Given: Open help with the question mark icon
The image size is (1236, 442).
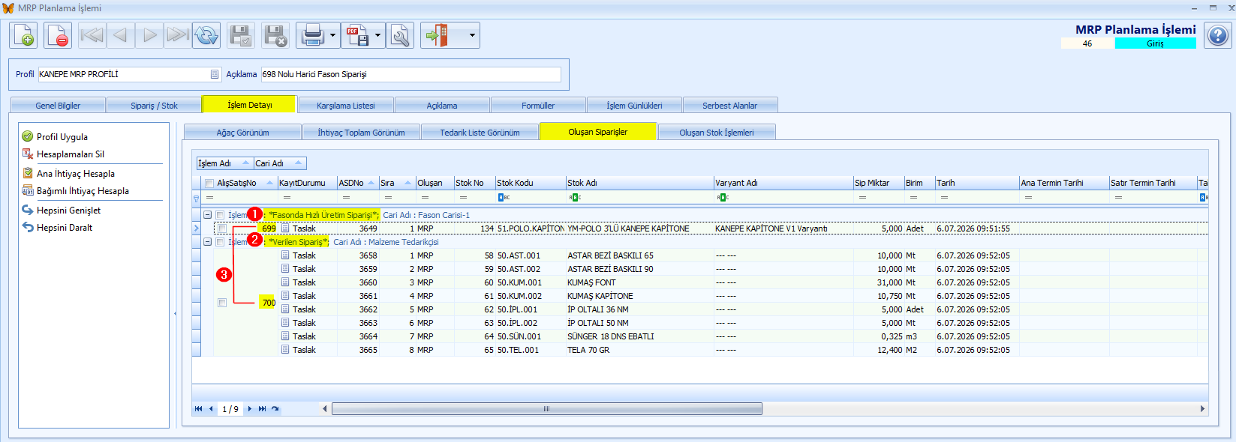Looking at the screenshot, I should point(1218,35).
